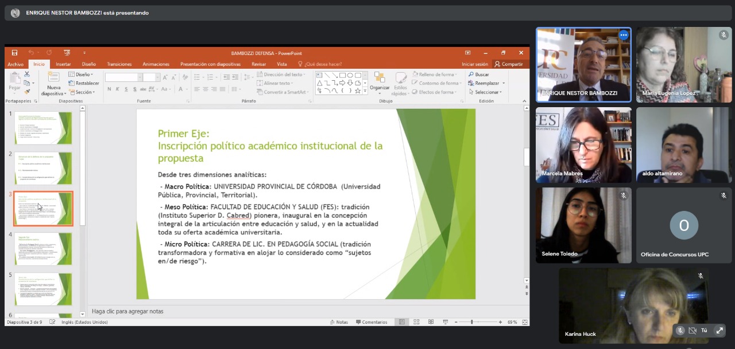The width and height of the screenshot is (735, 349).
Task: Click the zoom slider handle
Action: [472, 322]
